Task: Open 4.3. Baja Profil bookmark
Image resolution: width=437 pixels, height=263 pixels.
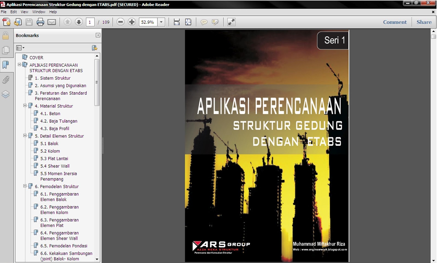Action: click(x=55, y=129)
